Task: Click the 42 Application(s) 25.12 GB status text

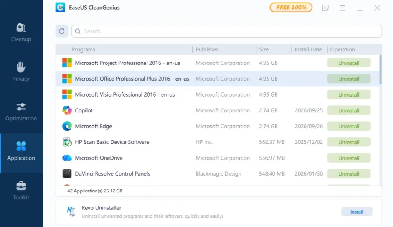Action: (95, 191)
